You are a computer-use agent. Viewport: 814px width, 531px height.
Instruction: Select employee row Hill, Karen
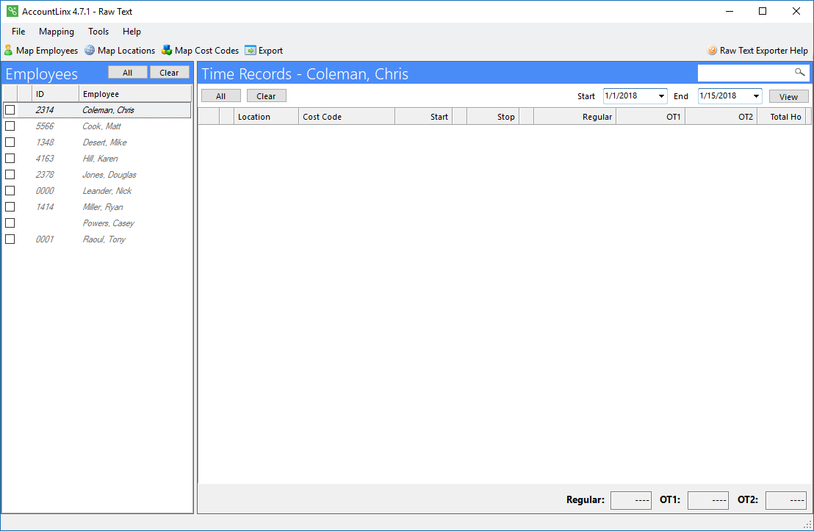tap(97, 159)
